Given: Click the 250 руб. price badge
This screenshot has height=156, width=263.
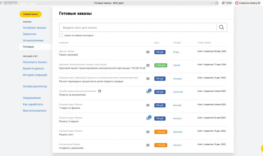Looking at the screenshot, I should point(160,52).
